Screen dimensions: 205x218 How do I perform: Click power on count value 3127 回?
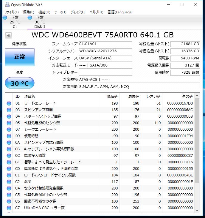185,65
